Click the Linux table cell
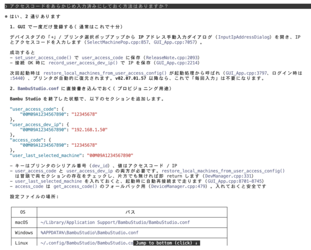Image resolution: width=311 pixels, height=250 pixels. [24, 242]
